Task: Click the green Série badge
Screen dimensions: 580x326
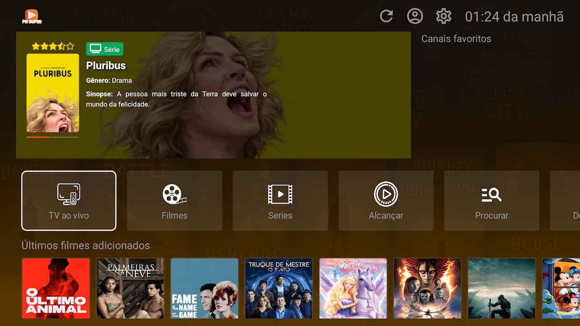Action: click(x=105, y=49)
